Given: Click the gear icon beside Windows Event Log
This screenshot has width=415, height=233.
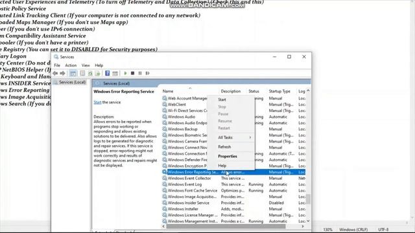Looking at the screenshot, I should tap(165, 184).
